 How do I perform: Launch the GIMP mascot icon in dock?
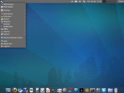(53, 90)
